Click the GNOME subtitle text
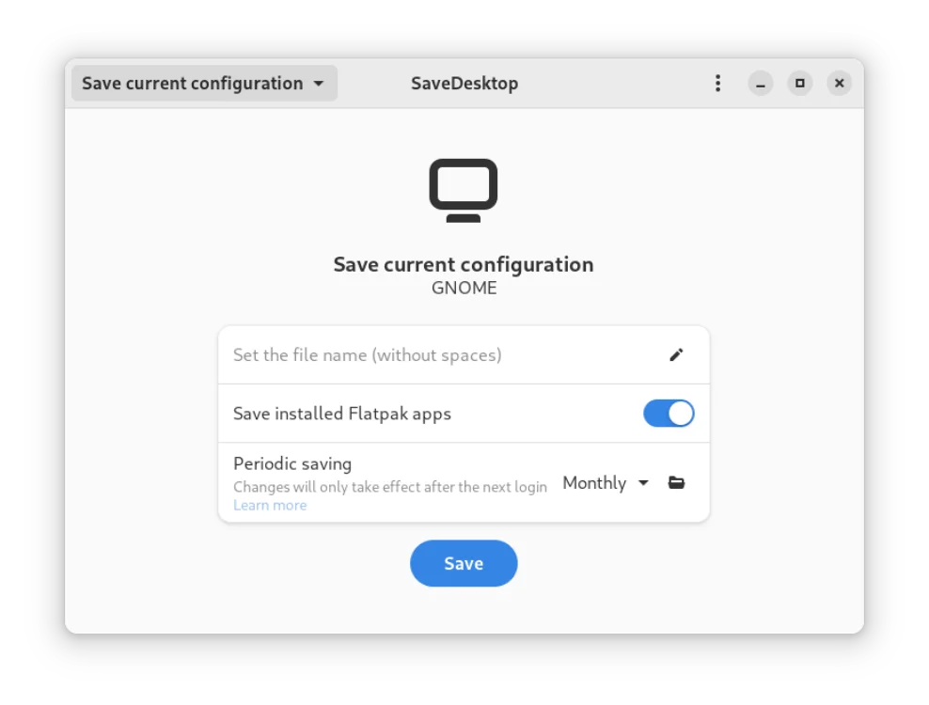The height and width of the screenshot is (705, 929). coord(464,288)
